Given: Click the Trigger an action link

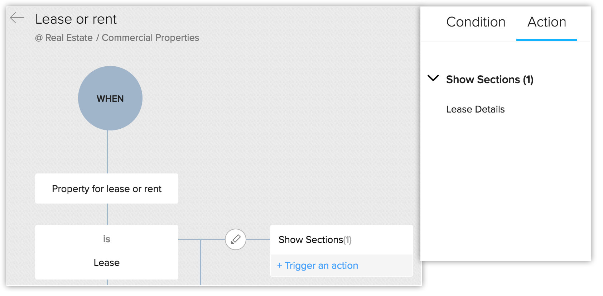Looking at the screenshot, I should 321,266.
